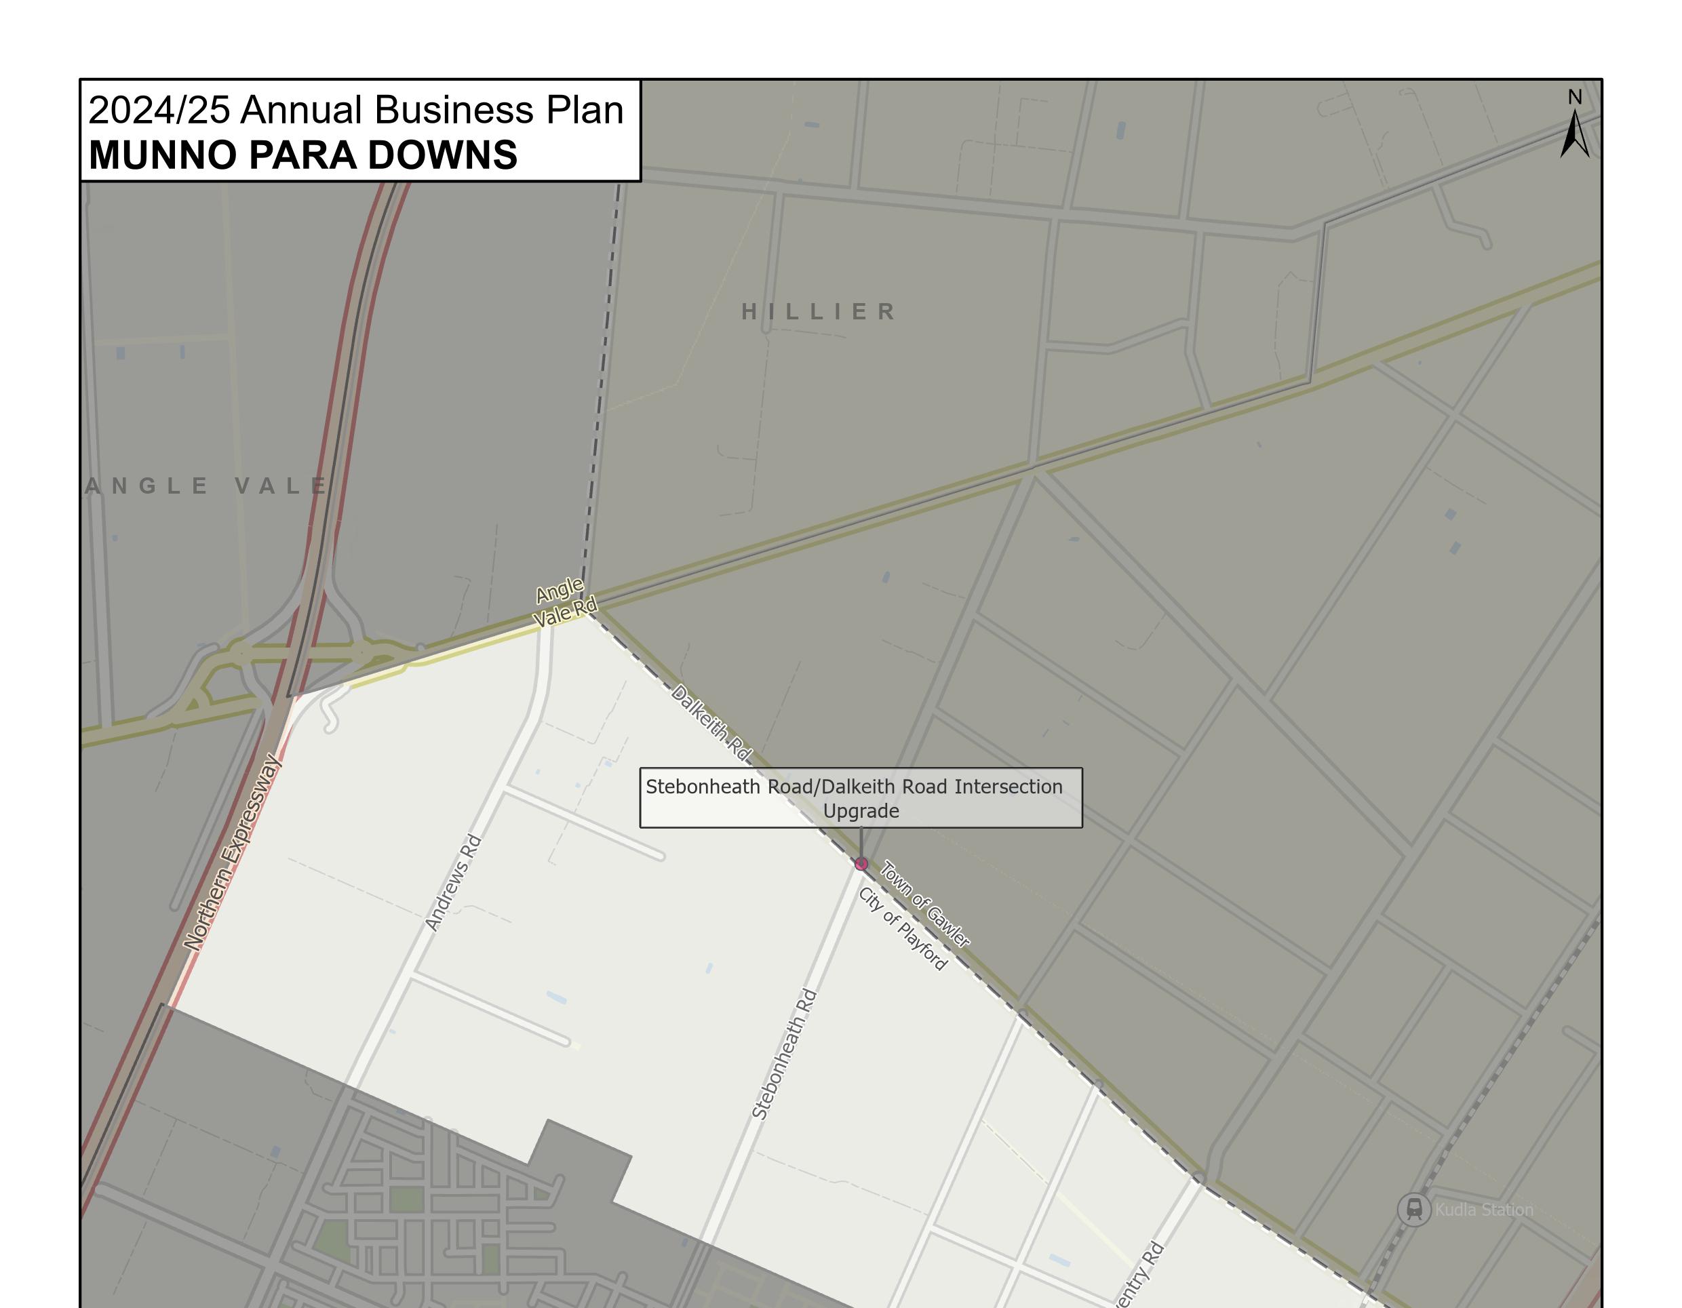Click the Kudla Station text label
The image size is (1682, 1308).
pyautogui.click(x=1484, y=1210)
